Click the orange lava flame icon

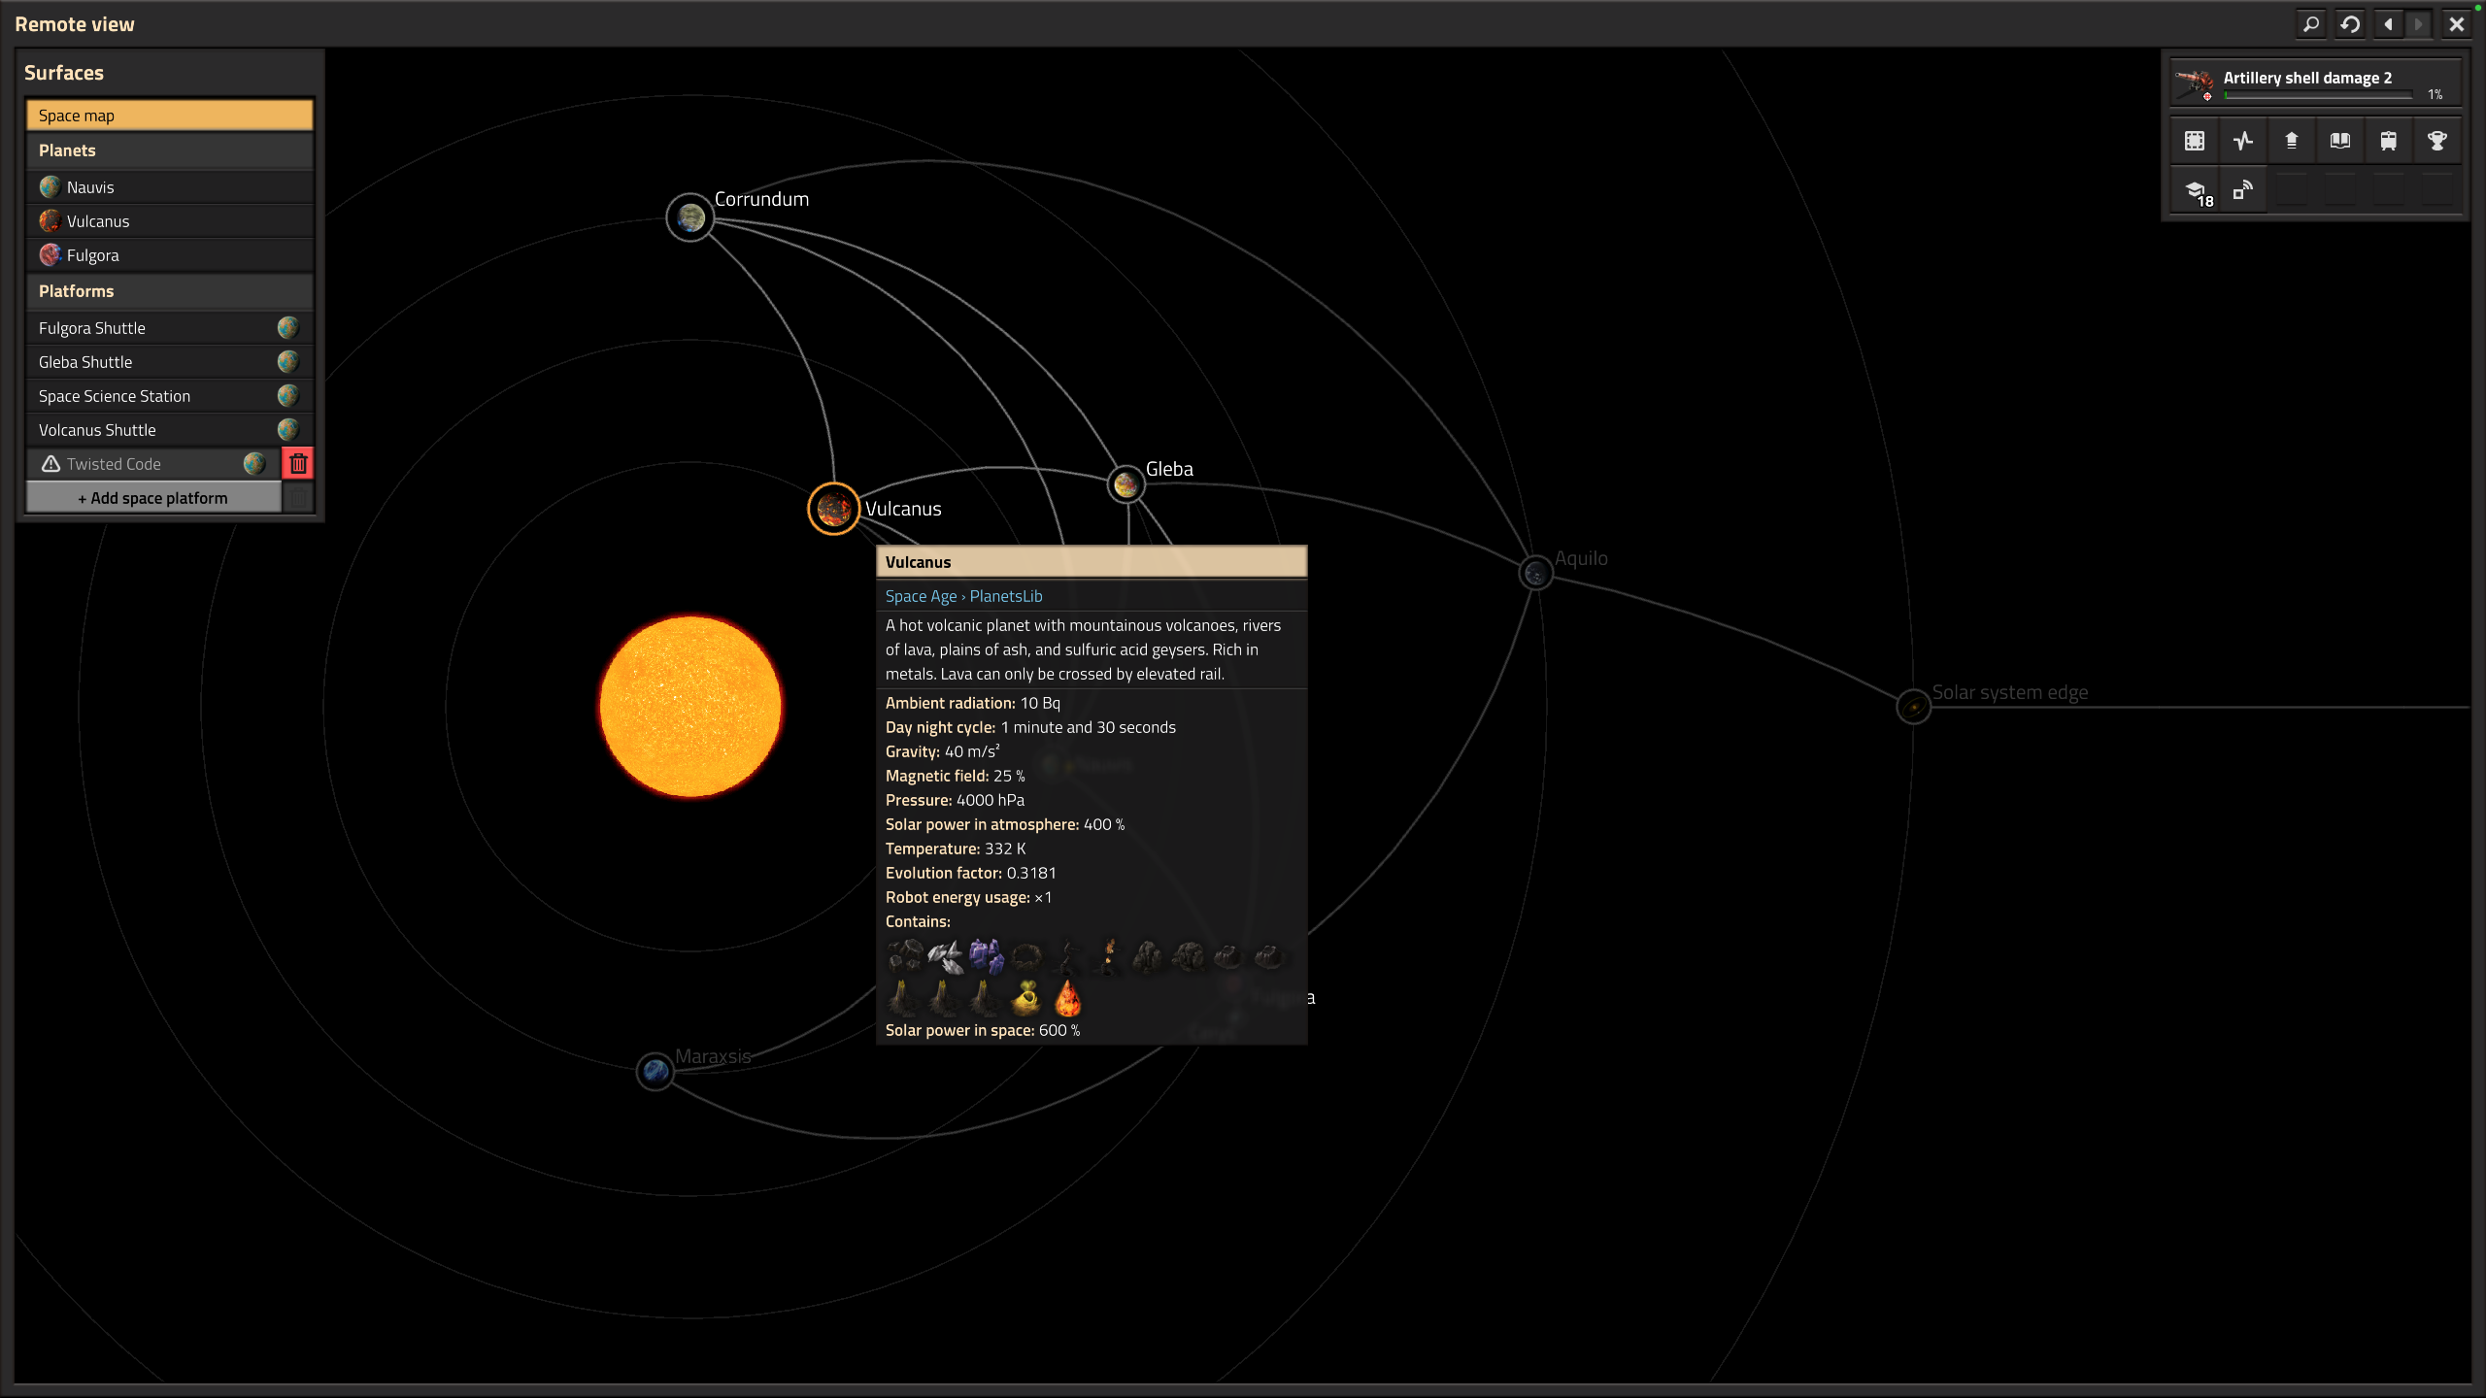click(x=1068, y=997)
